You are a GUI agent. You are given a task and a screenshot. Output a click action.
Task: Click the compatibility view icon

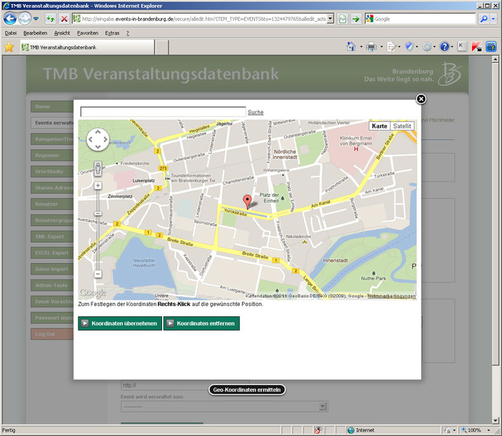point(343,19)
